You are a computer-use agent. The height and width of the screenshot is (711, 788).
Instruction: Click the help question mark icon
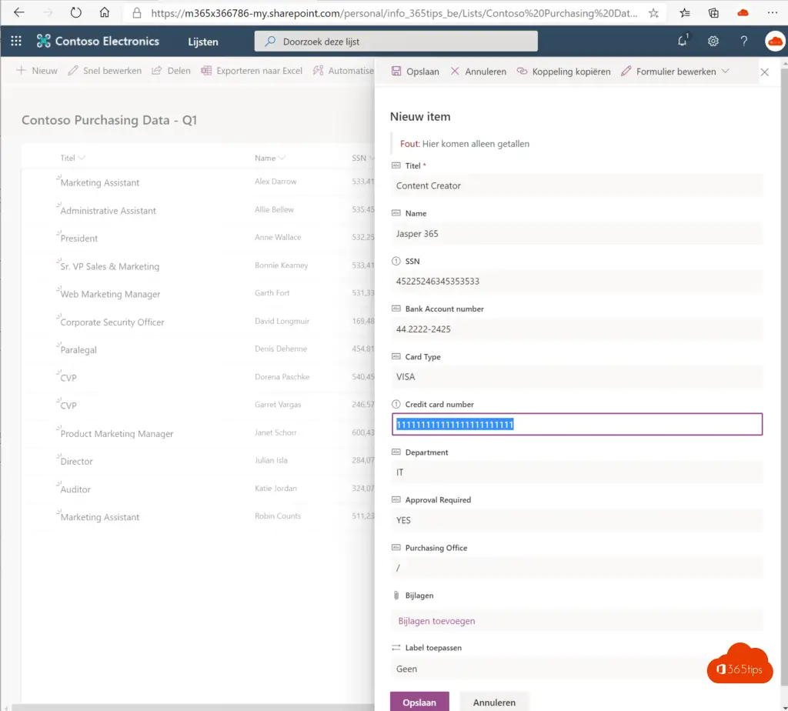(x=743, y=41)
